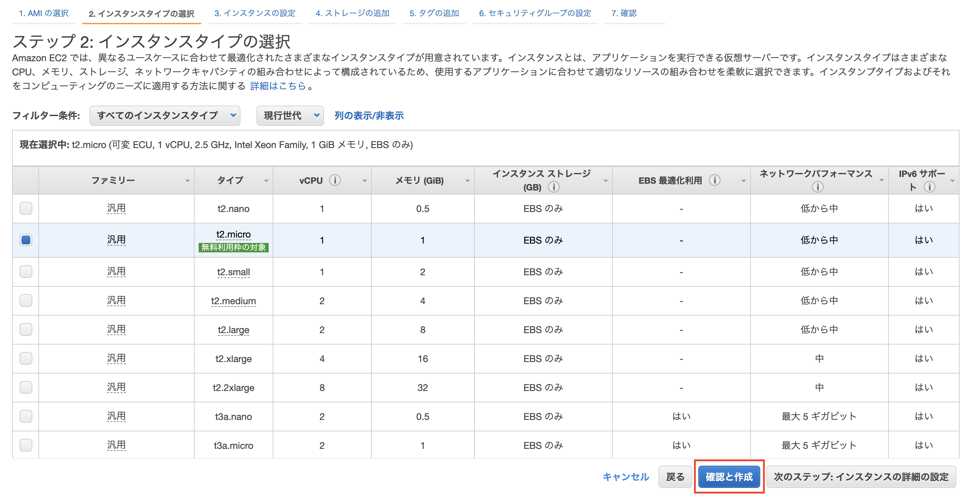Click the IPv6 サポート info icon
This screenshot has height=500, width=969.
click(930, 186)
